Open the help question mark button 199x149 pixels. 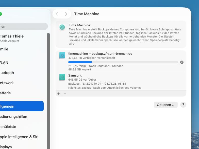[x=183, y=105]
